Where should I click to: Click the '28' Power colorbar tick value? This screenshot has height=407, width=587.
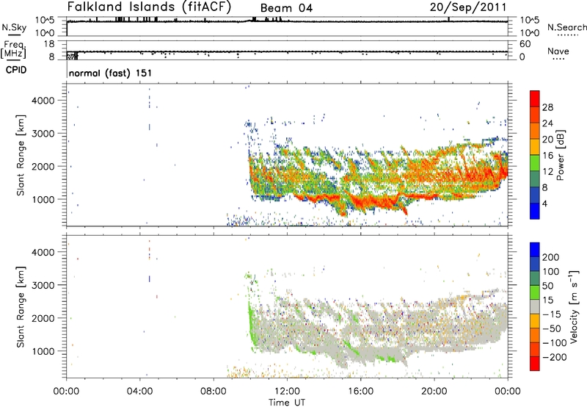547,107
